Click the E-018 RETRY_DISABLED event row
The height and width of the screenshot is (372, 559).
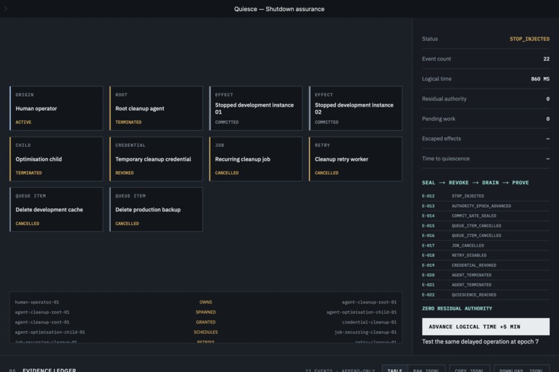[x=485, y=255]
